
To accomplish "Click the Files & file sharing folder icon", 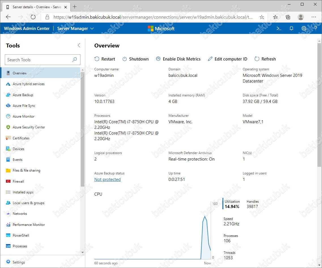I will click(8, 170).
